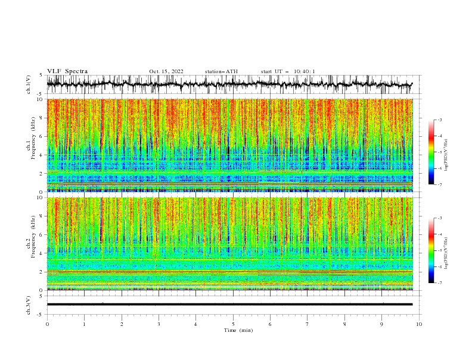Click the "10" tick on the time axis

click(419, 324)
